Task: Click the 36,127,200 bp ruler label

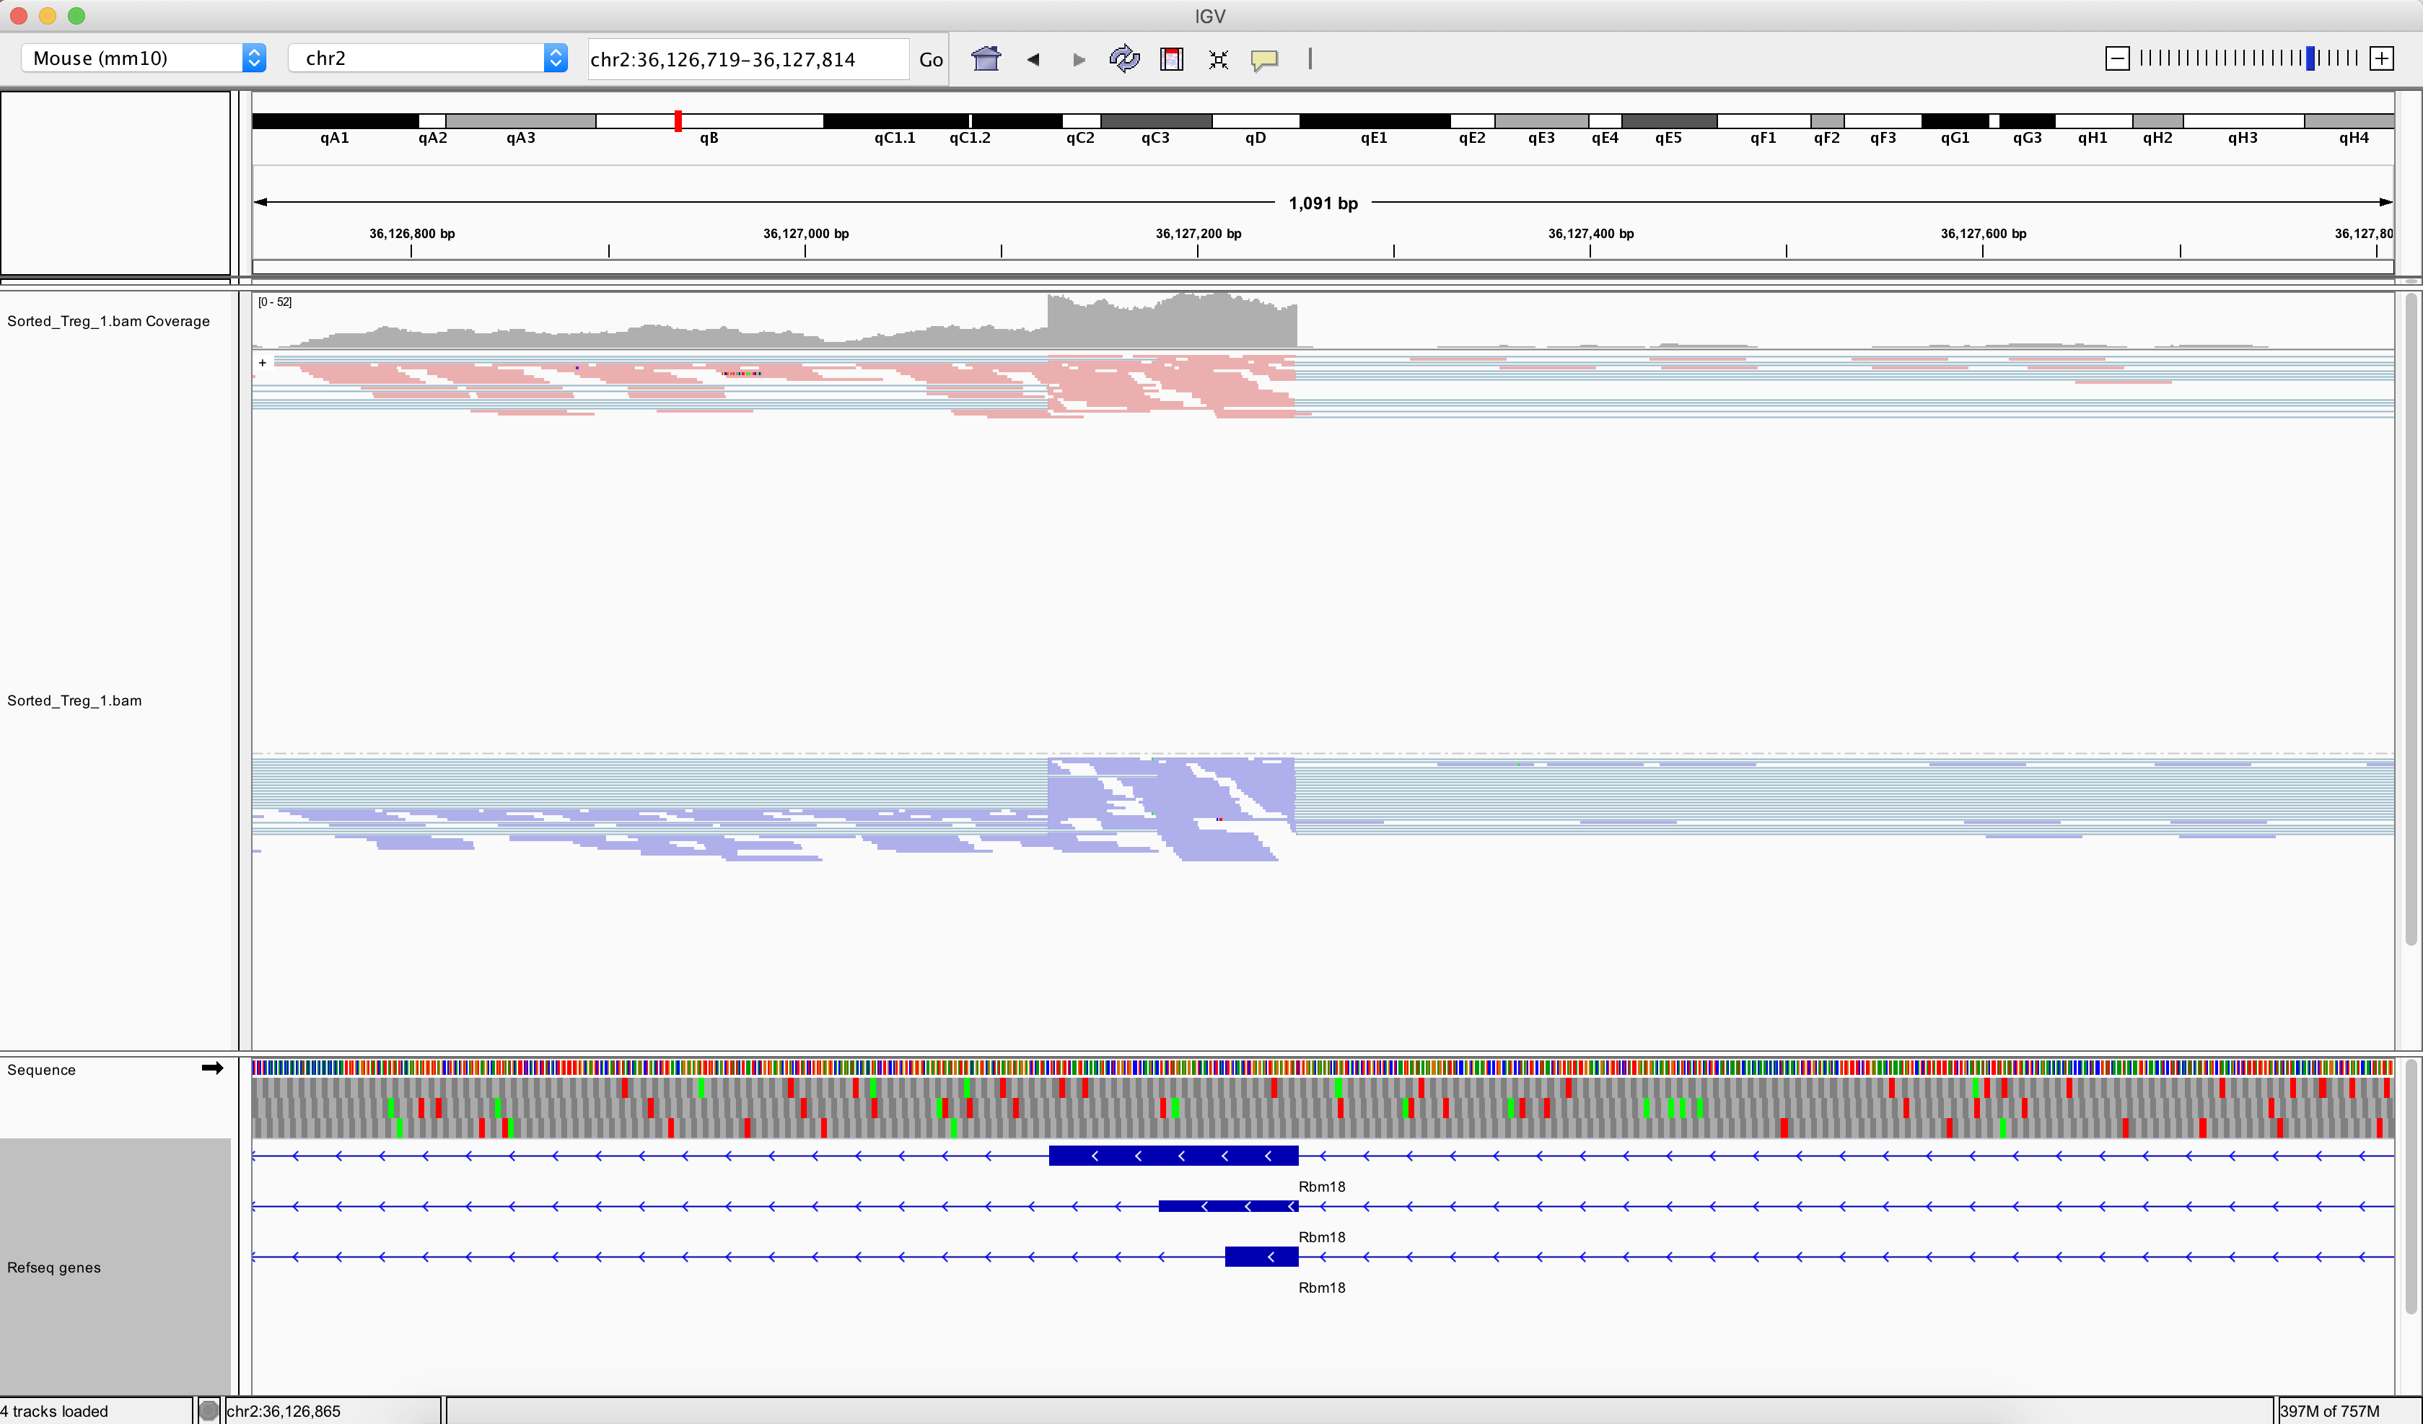Action: click(x=1198, y=234)
